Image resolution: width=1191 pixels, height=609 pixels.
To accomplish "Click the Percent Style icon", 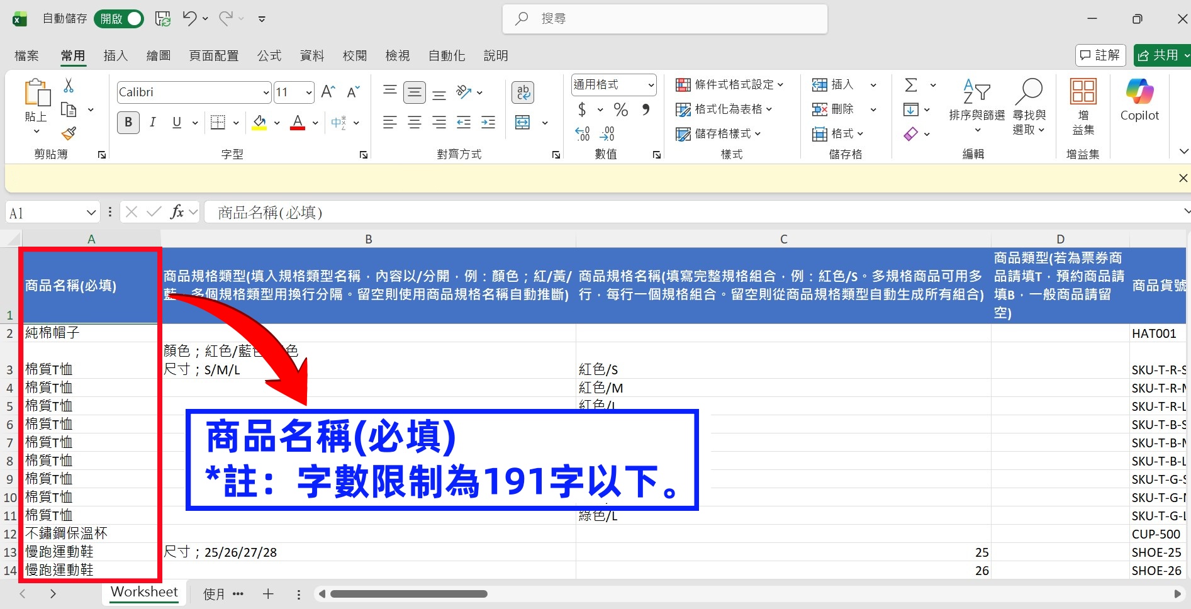I will click(x=621, y=110).
